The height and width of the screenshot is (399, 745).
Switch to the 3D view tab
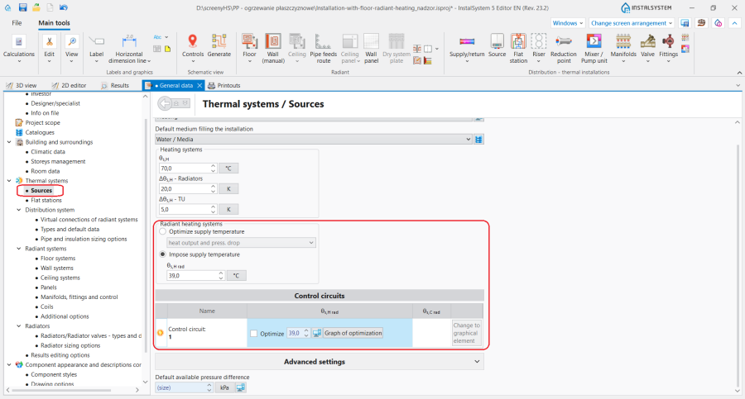tap(22, 85)
